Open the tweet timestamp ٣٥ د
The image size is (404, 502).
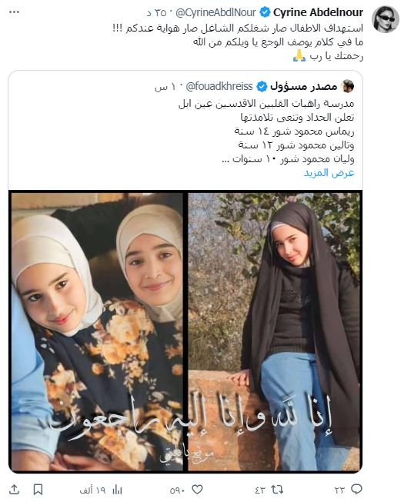coord(157,13)
